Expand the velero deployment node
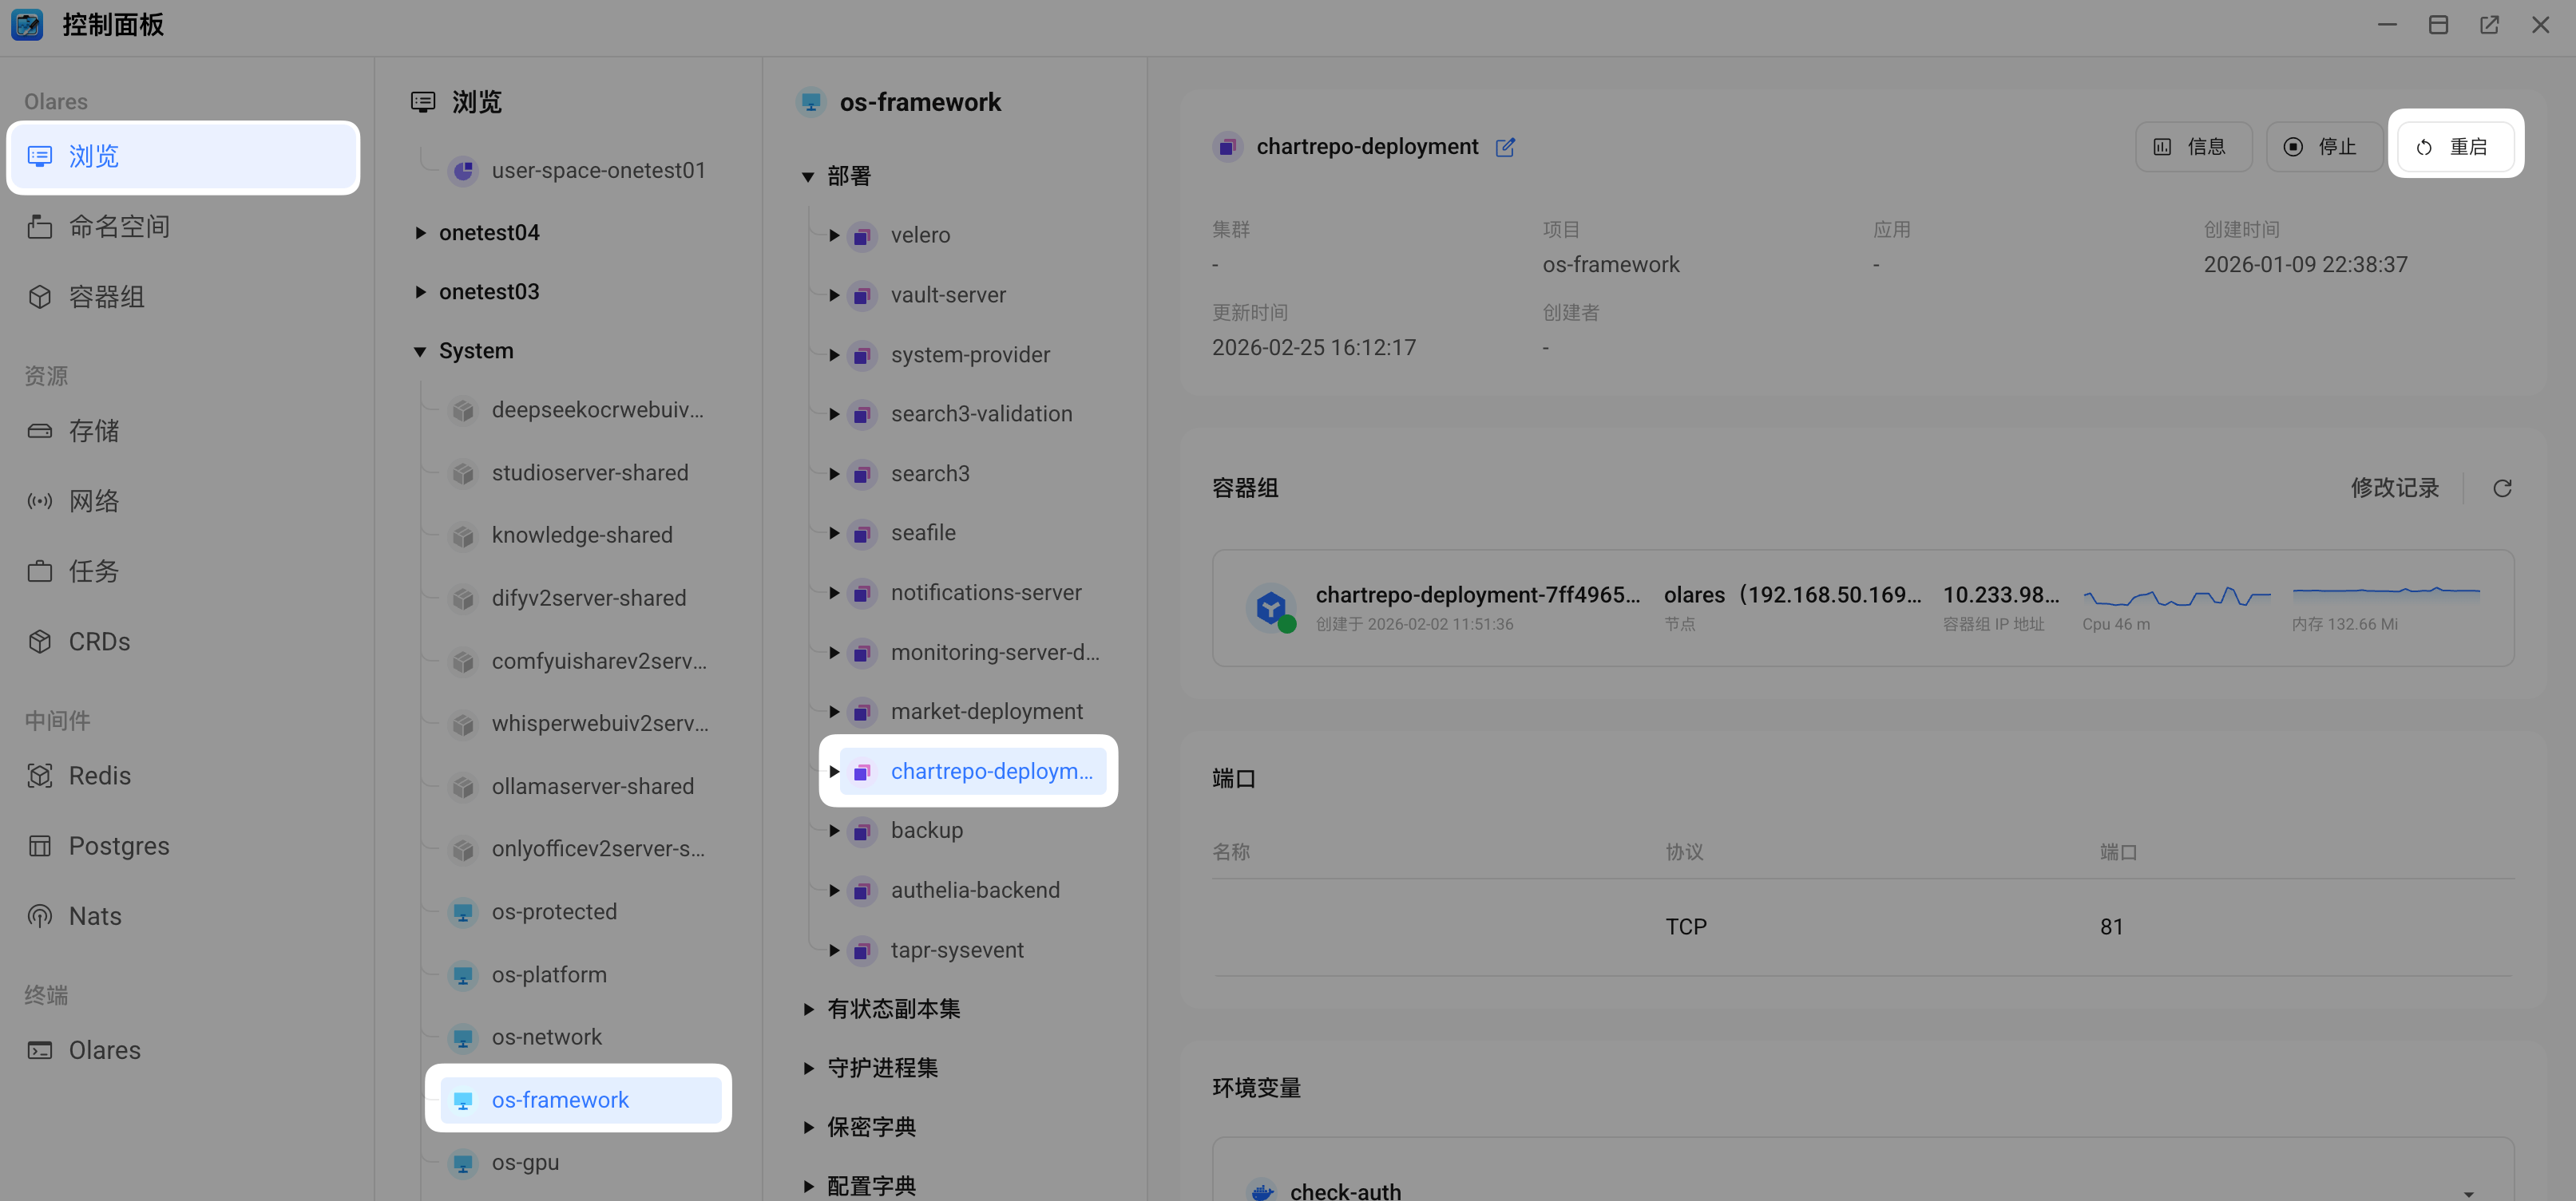 [x=834, y=235]
